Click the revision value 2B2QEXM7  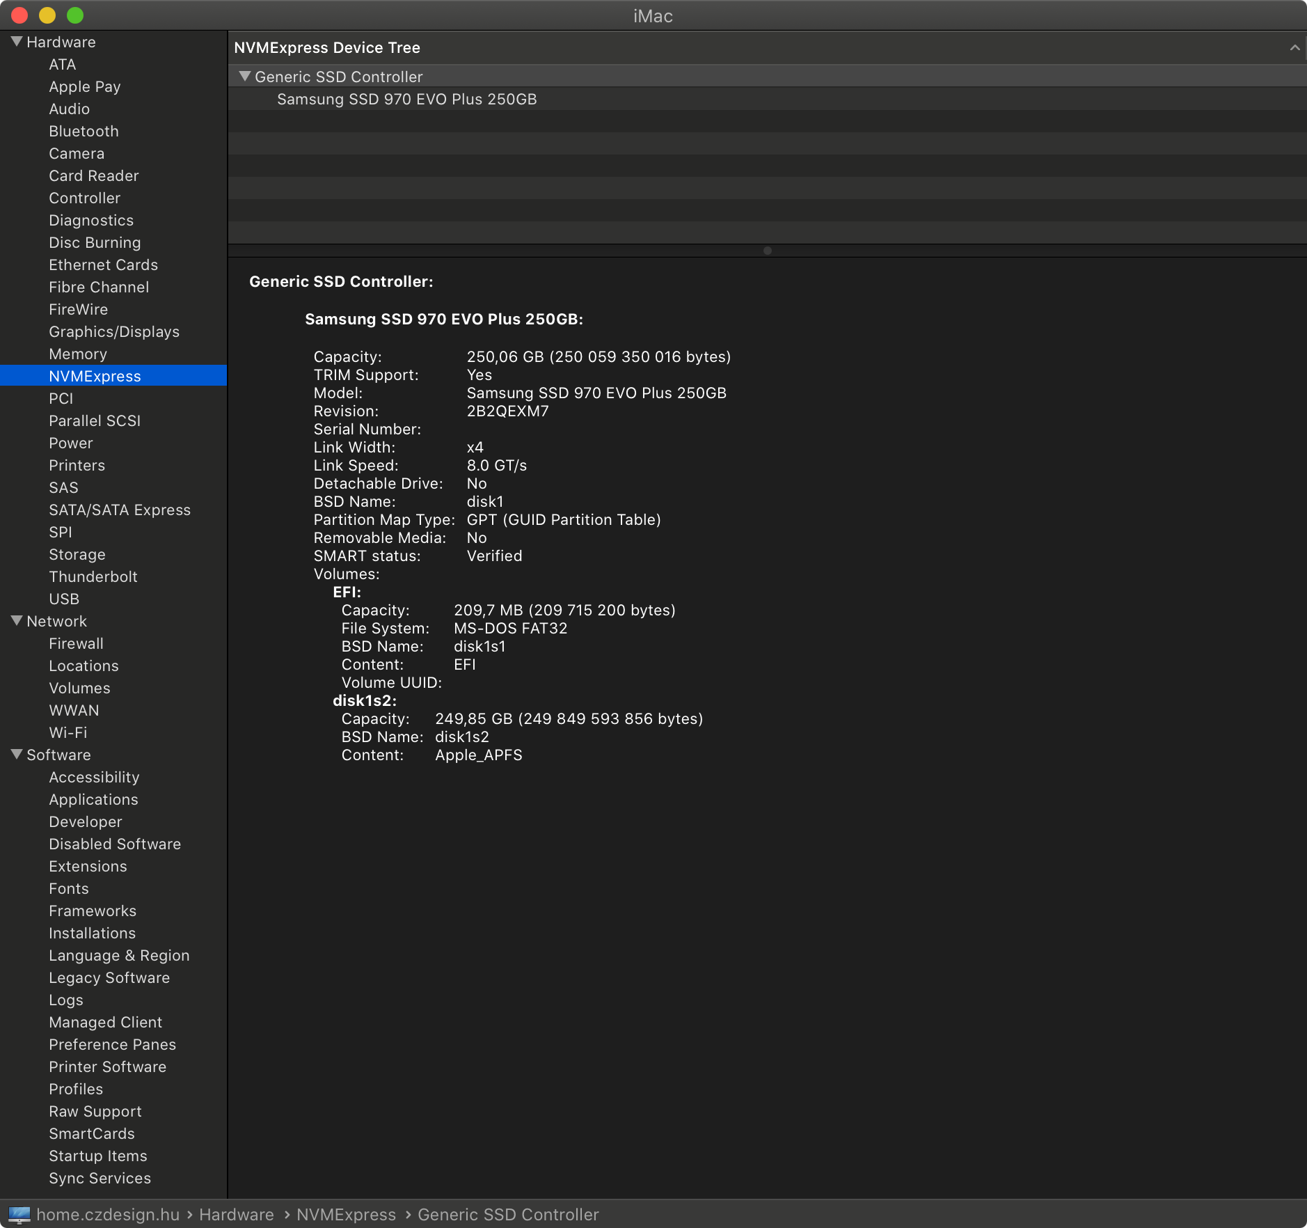tap(507, 411)
